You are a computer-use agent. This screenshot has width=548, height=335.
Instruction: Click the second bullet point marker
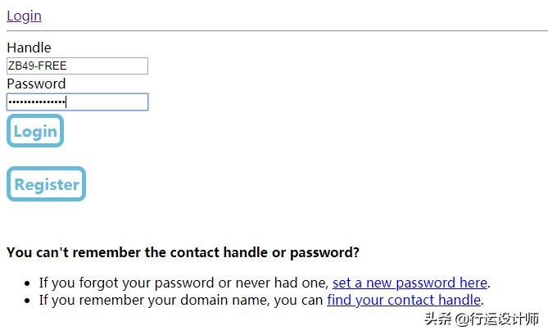point(29,301)
